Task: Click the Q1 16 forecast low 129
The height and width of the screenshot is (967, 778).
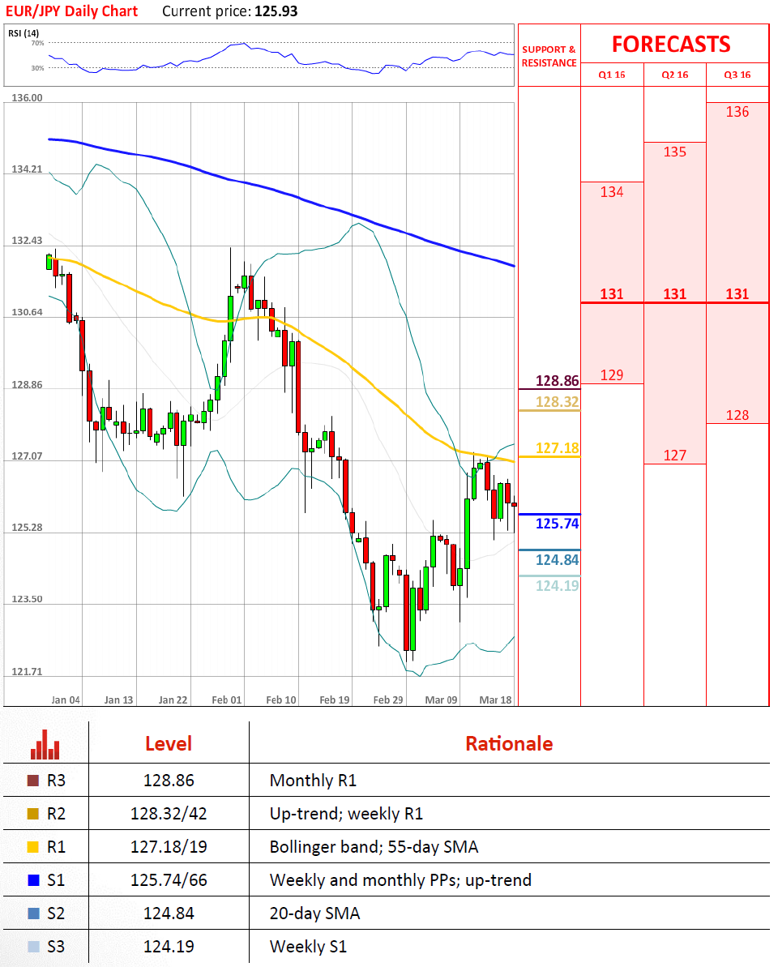Action: 612,375
